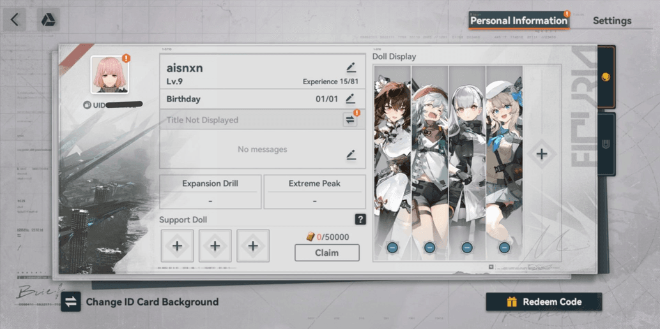Add third Support Doll slot
The width and height of the screenshot is (660, 329).
tap(253, 245)
